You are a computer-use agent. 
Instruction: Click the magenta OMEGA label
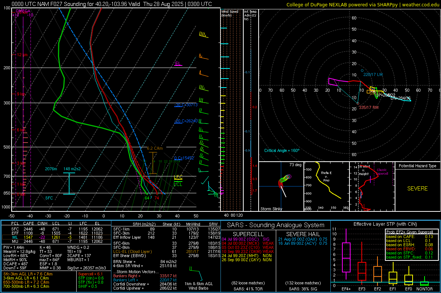23,11
